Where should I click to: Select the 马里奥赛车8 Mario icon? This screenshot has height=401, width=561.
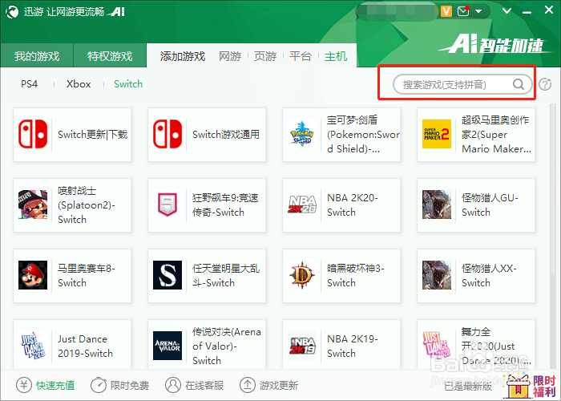coord(33,275)
